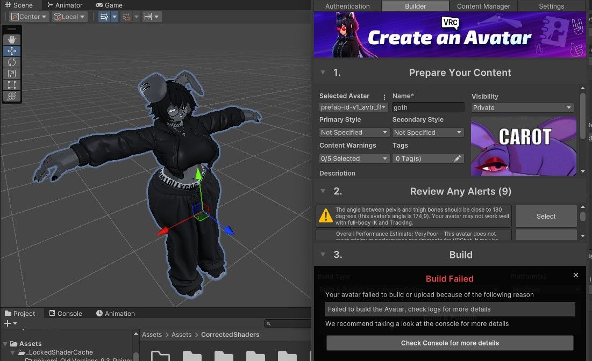Close the Build Failed dialog
Viewport: 592px width, 361px height.
click(576, 275)
